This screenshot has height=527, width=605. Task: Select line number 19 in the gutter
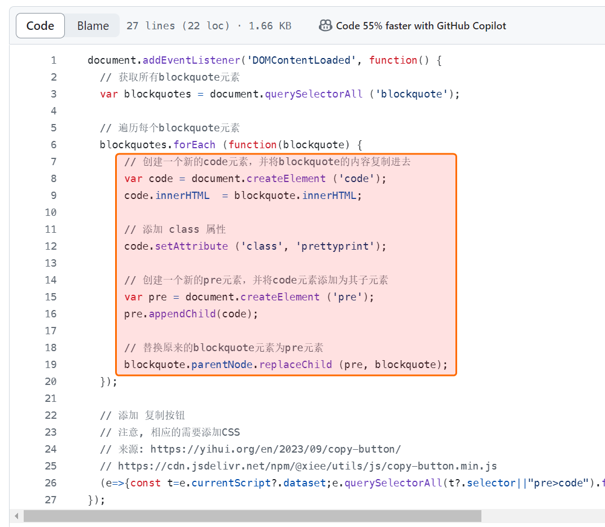point(51,365)
